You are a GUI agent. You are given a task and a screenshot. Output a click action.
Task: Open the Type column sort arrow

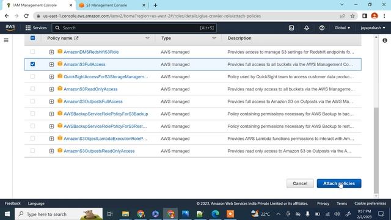[x=214, y=38]
